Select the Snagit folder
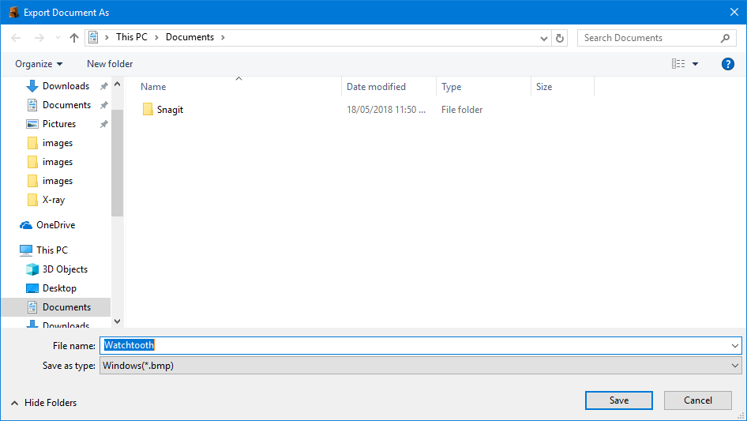The height and width of the screenshot is (421, 747). [170, 110]
